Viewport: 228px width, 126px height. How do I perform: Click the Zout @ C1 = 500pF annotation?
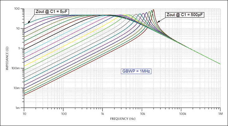coord(184,15)
